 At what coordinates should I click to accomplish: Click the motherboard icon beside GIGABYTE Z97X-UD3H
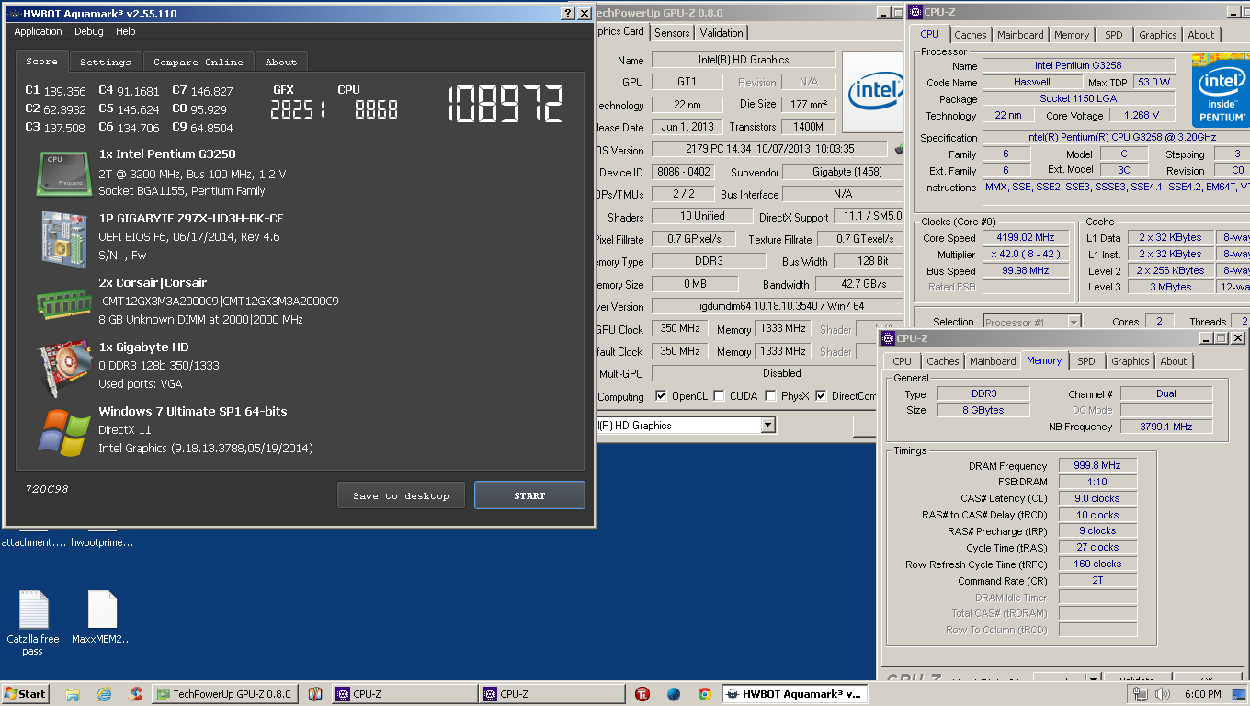pos(63,237)
